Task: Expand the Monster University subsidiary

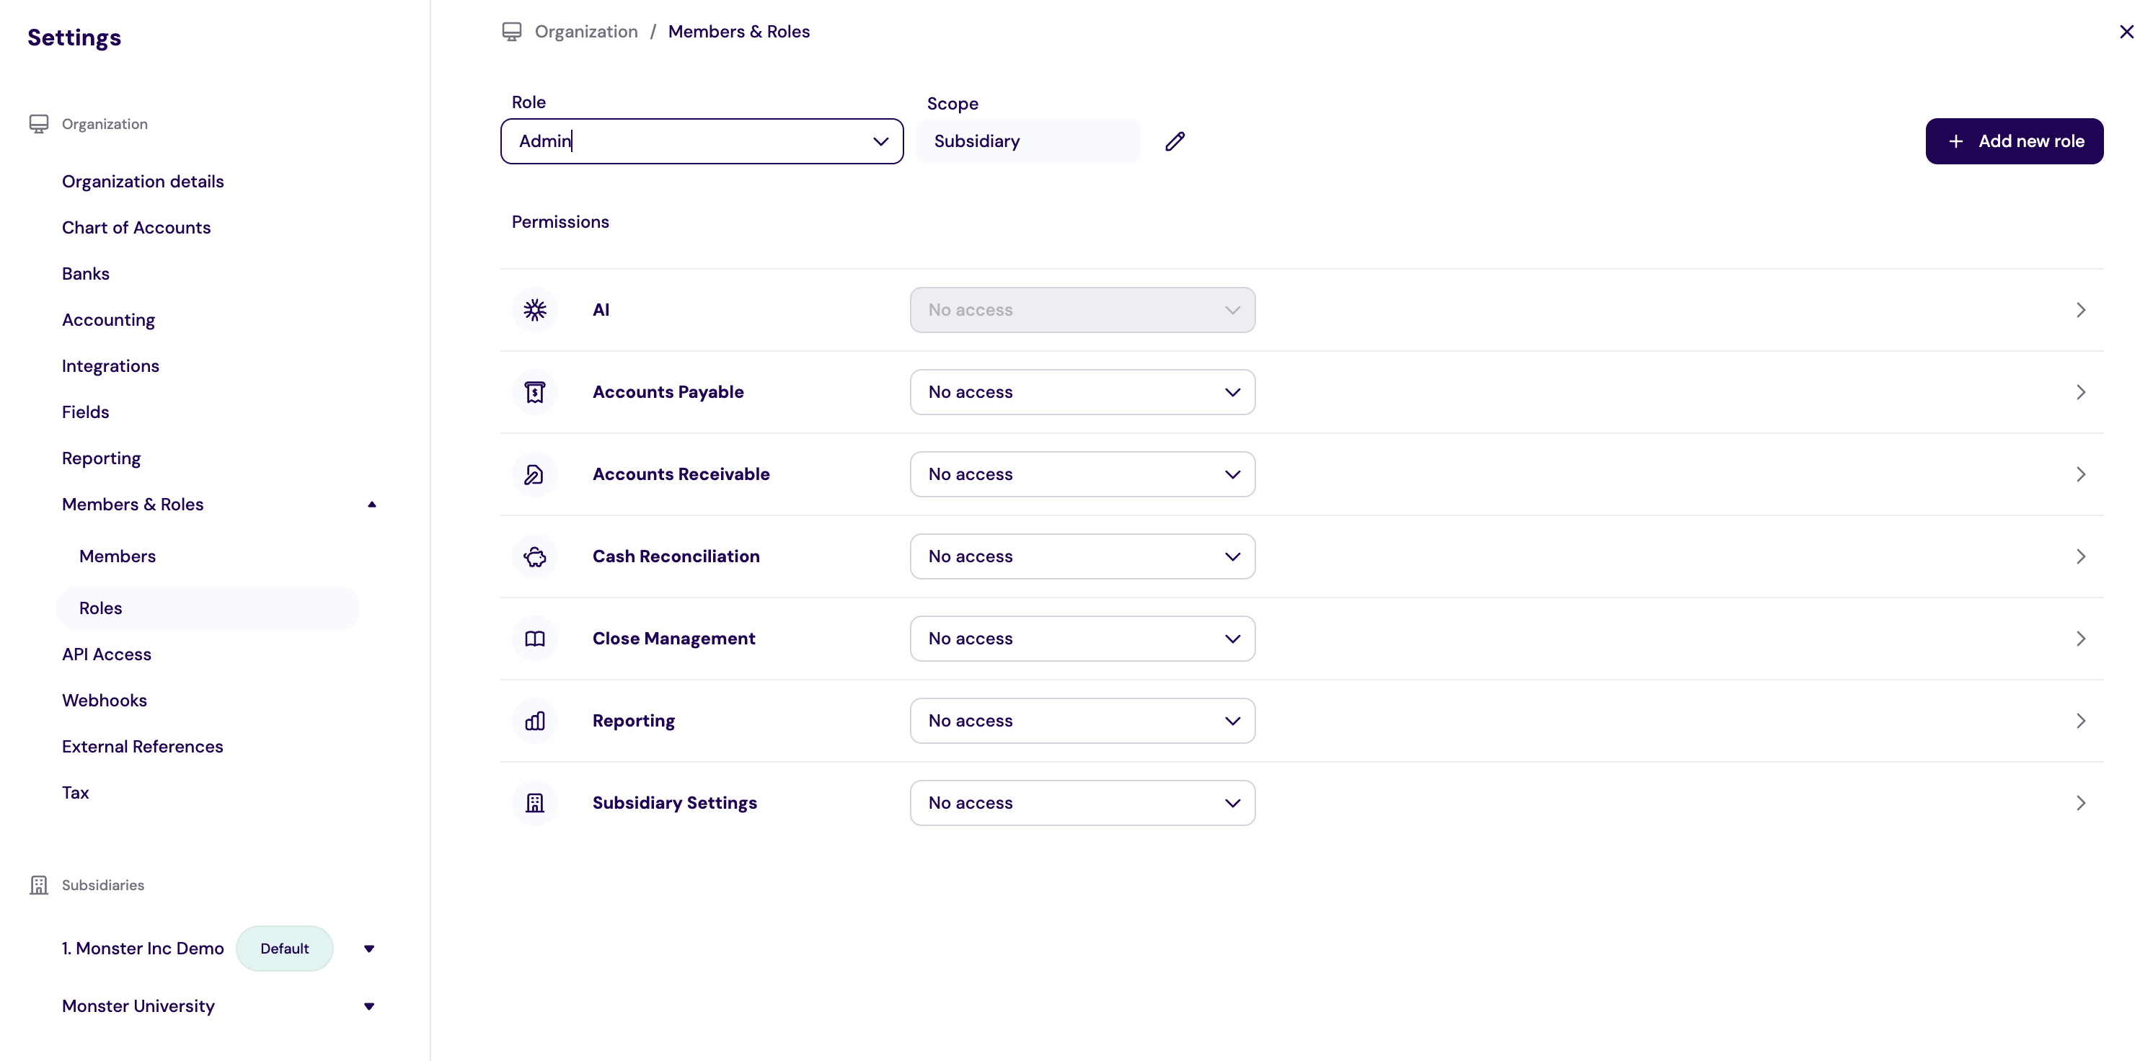Action: [x=368, y=1006]
